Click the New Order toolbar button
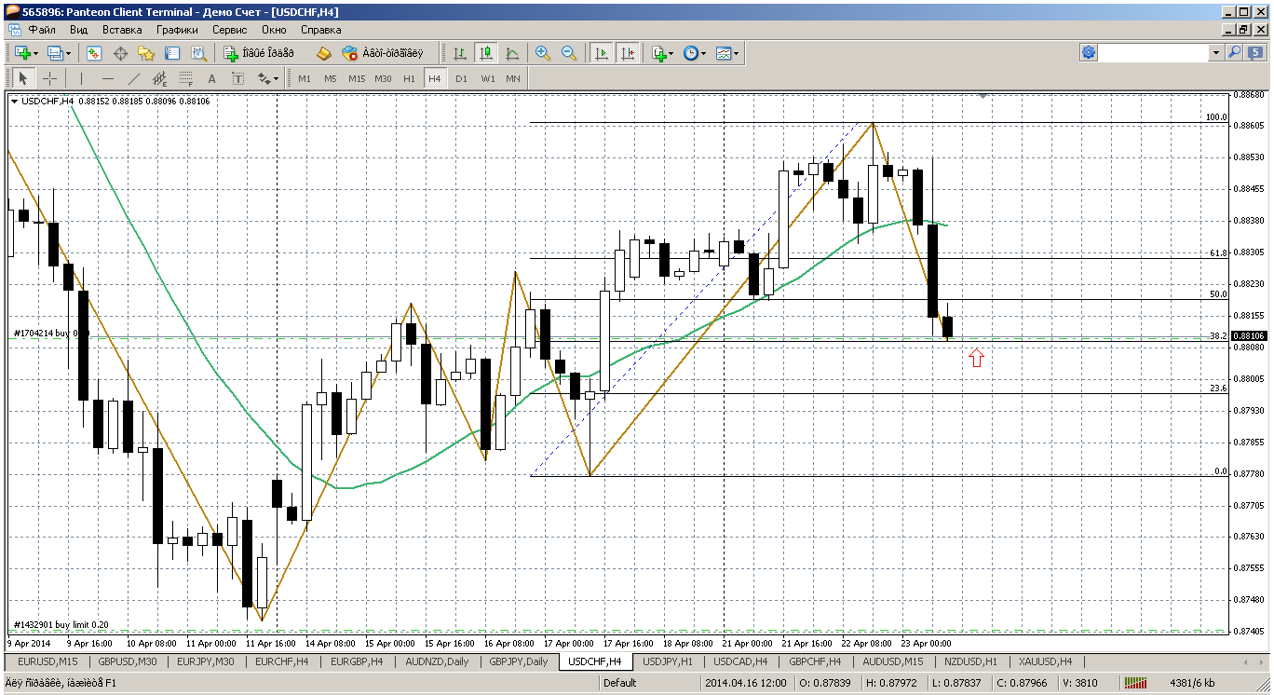 click(x=259, y=53)
